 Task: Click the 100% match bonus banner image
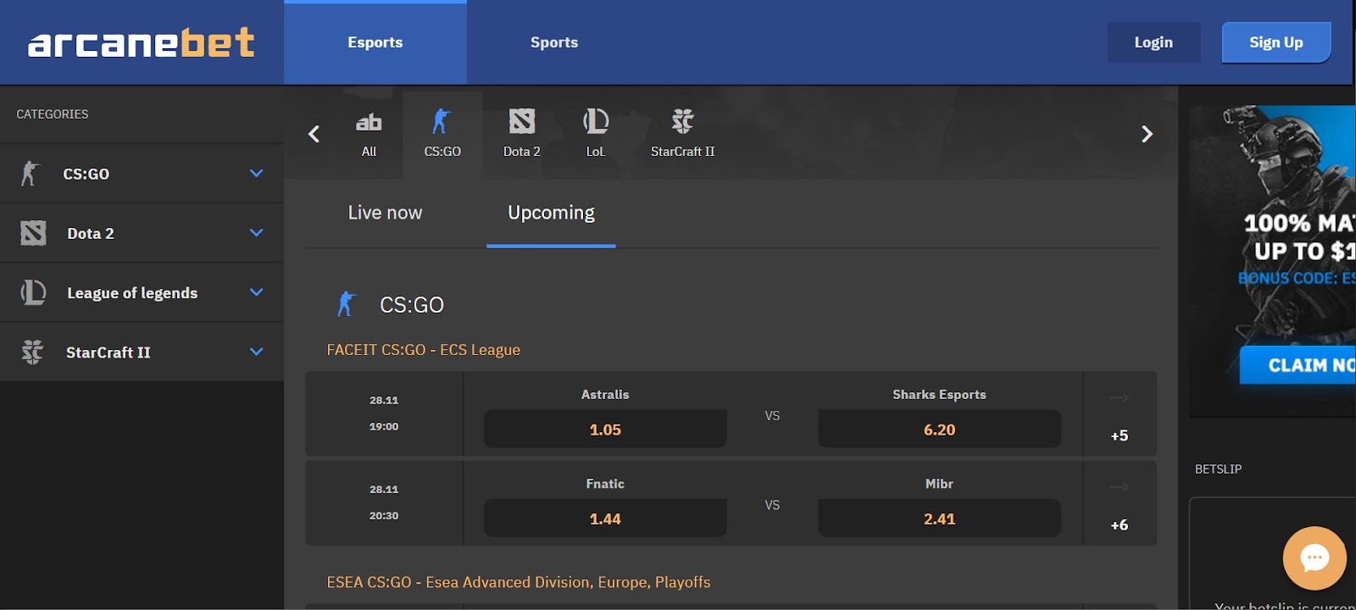click(x=1272, y=261)
